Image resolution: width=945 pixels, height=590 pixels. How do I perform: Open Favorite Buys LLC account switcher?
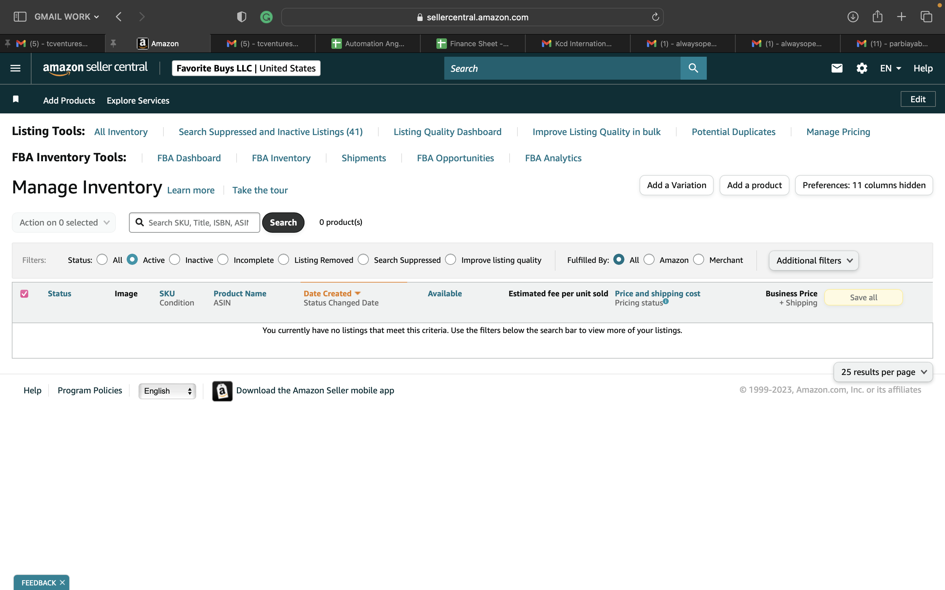pos(246,68)
